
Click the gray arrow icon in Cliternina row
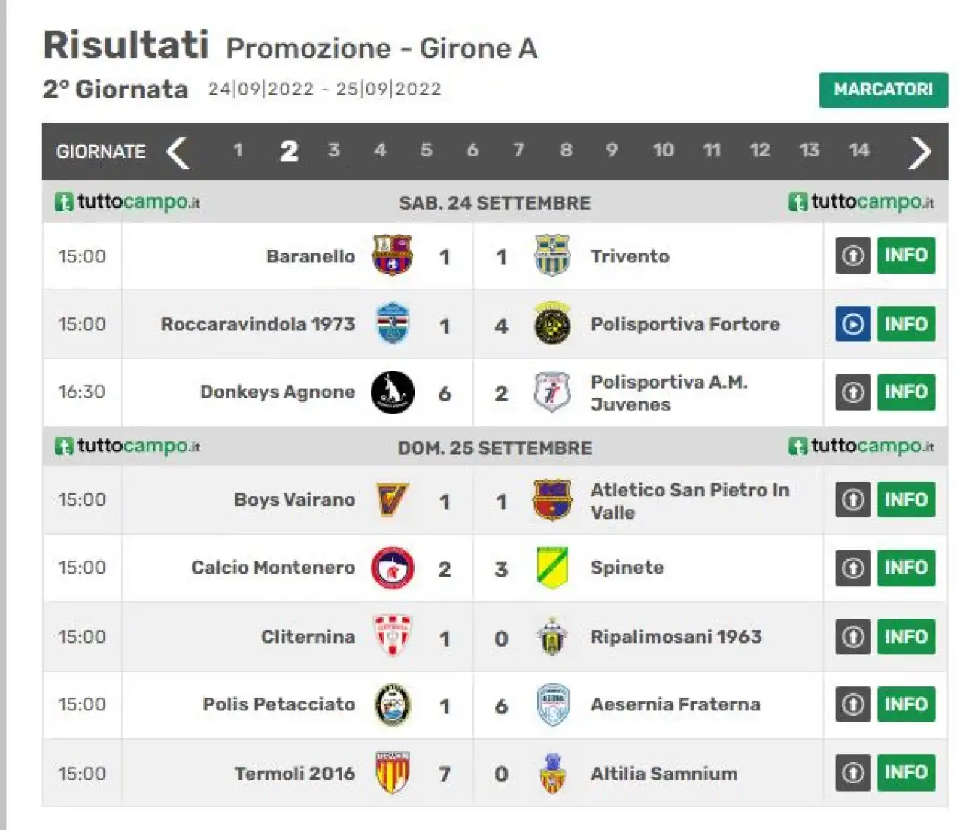853,636
